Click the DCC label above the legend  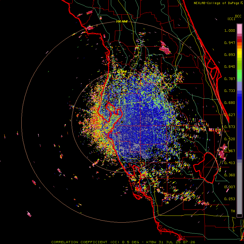coord(238,16)
